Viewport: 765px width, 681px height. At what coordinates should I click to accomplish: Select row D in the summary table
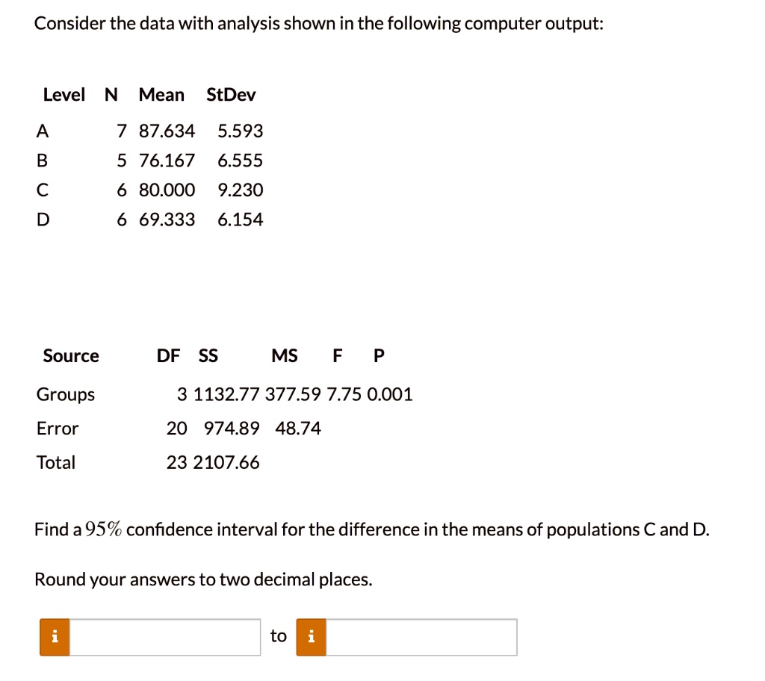(42, 219)
